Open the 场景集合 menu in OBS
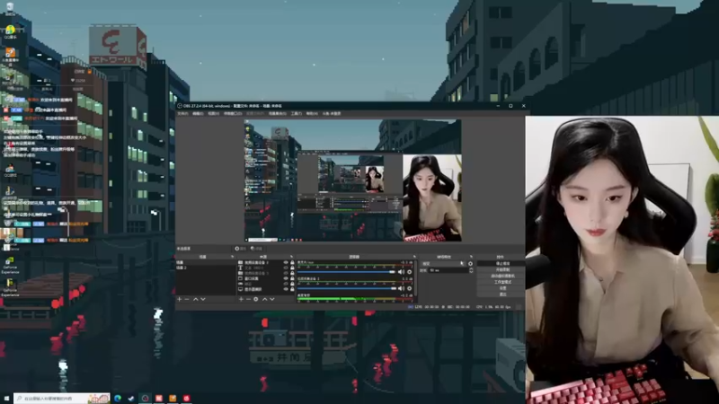Image resolution: width=719 pixels, height=404 pixels. tap(278, 114)
